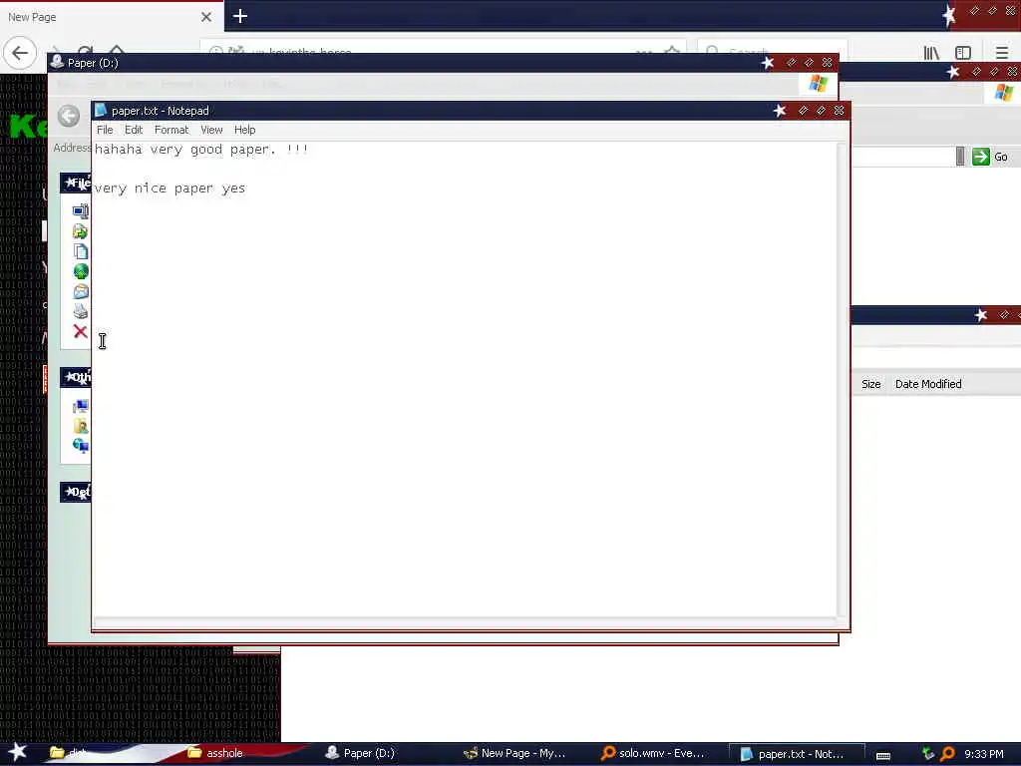Collapse the Other Places panel header
The height and width of the screenshot is (766, 1021).
(76, 377)
